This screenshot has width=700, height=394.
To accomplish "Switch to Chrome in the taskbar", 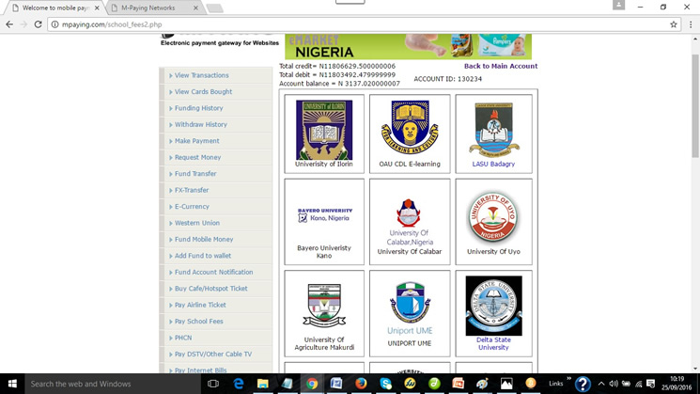I will [312, 384].
